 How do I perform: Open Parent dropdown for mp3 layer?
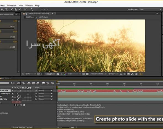(x=45, y=93)
